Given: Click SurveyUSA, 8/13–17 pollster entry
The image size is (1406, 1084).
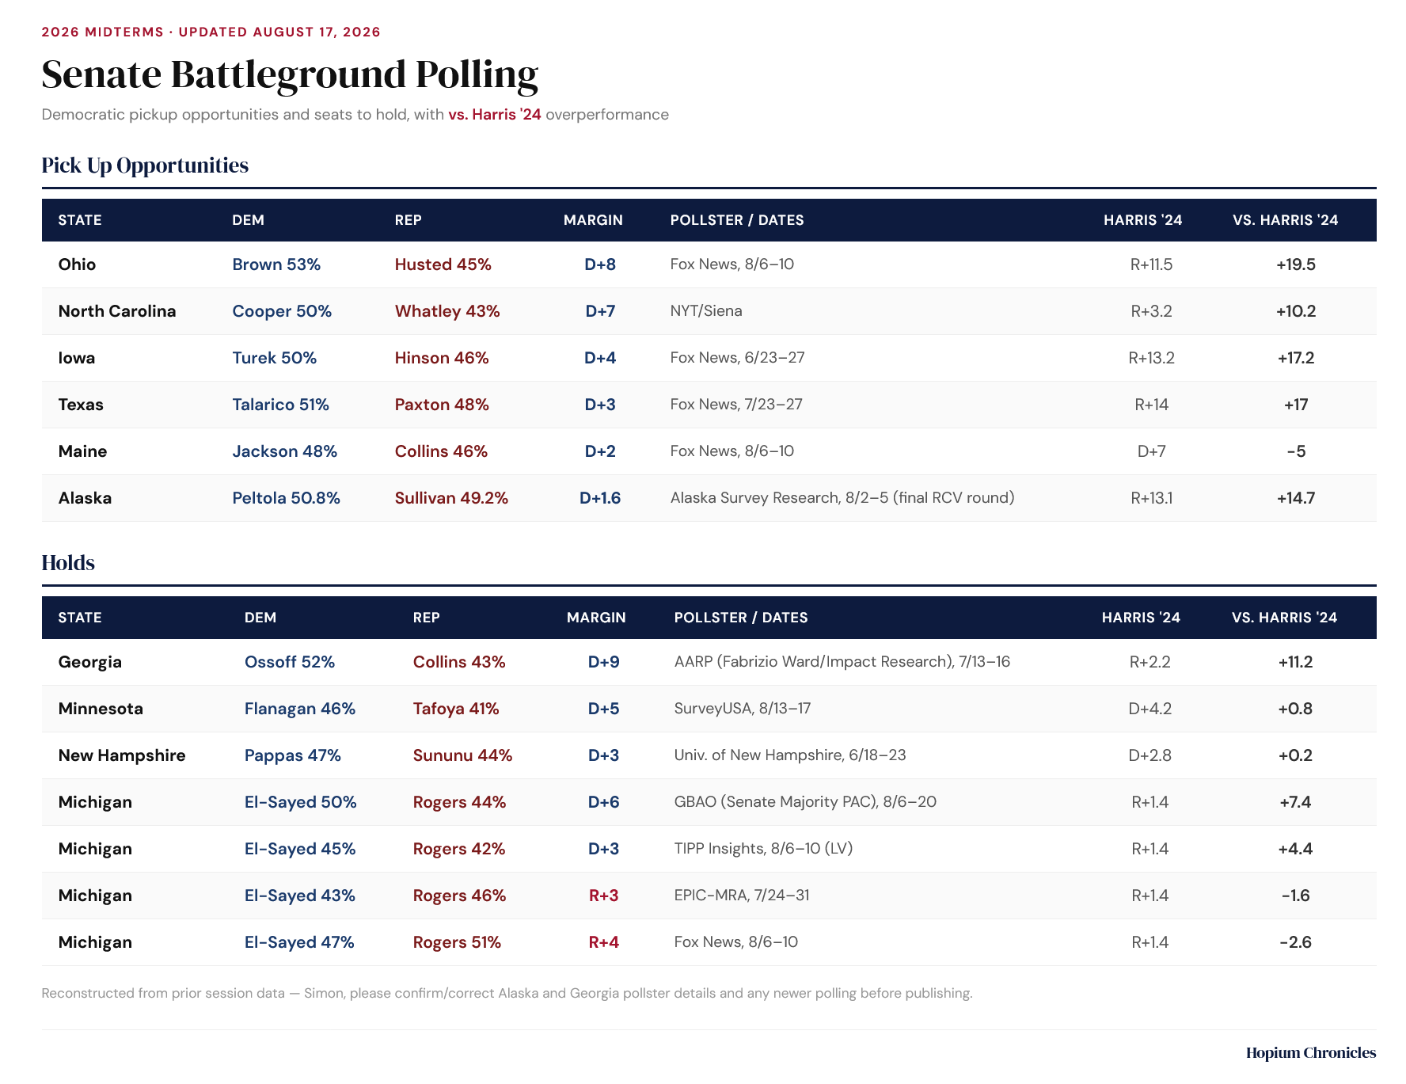Looking at the screenshot, I should 743,709.
